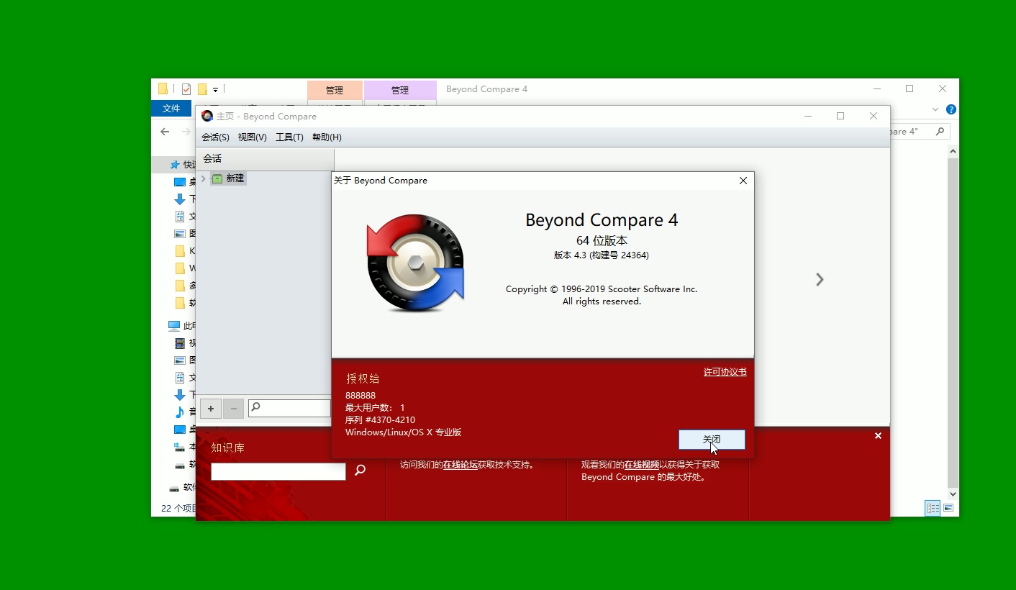Click Explorer properties checkmark quick-access icon
This screenshot has width=1016, height=590.
186,89
